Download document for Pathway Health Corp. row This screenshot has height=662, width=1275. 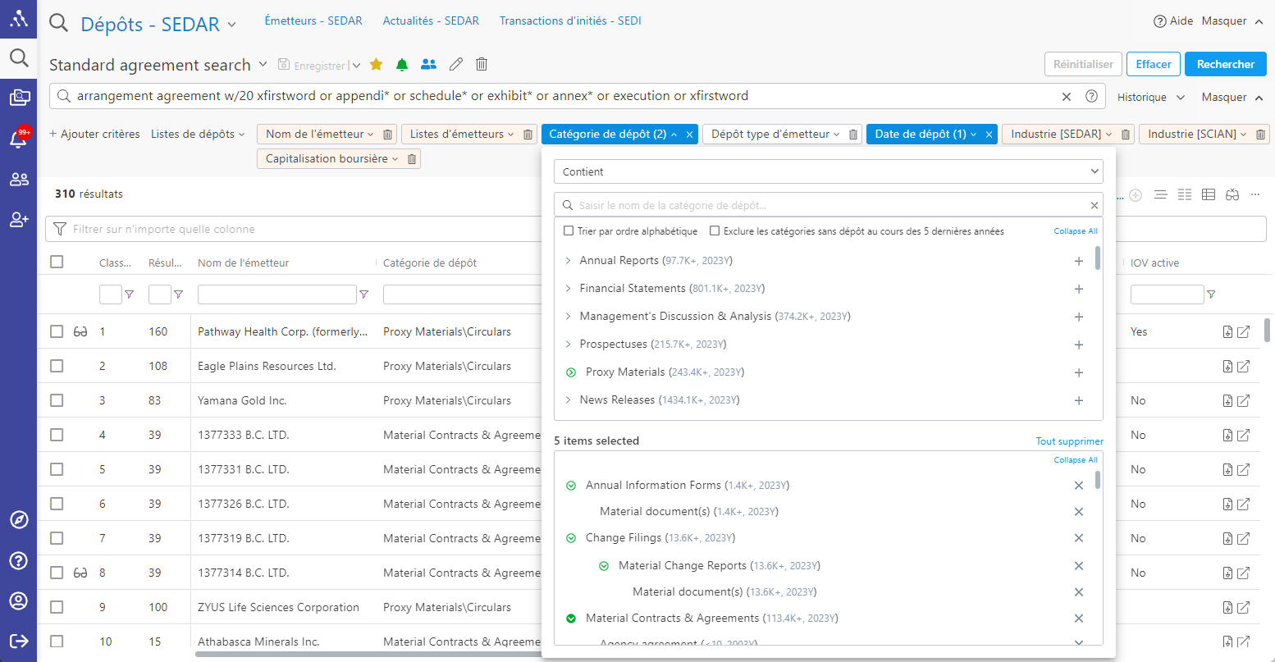(x=1227, y=332)
